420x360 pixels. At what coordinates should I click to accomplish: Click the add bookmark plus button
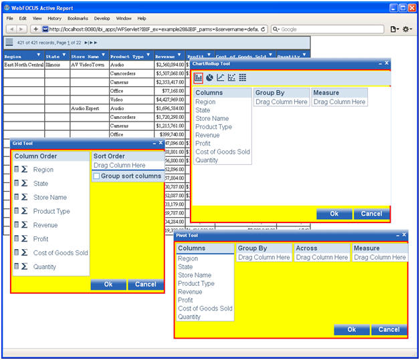click(x=35, y=29)
